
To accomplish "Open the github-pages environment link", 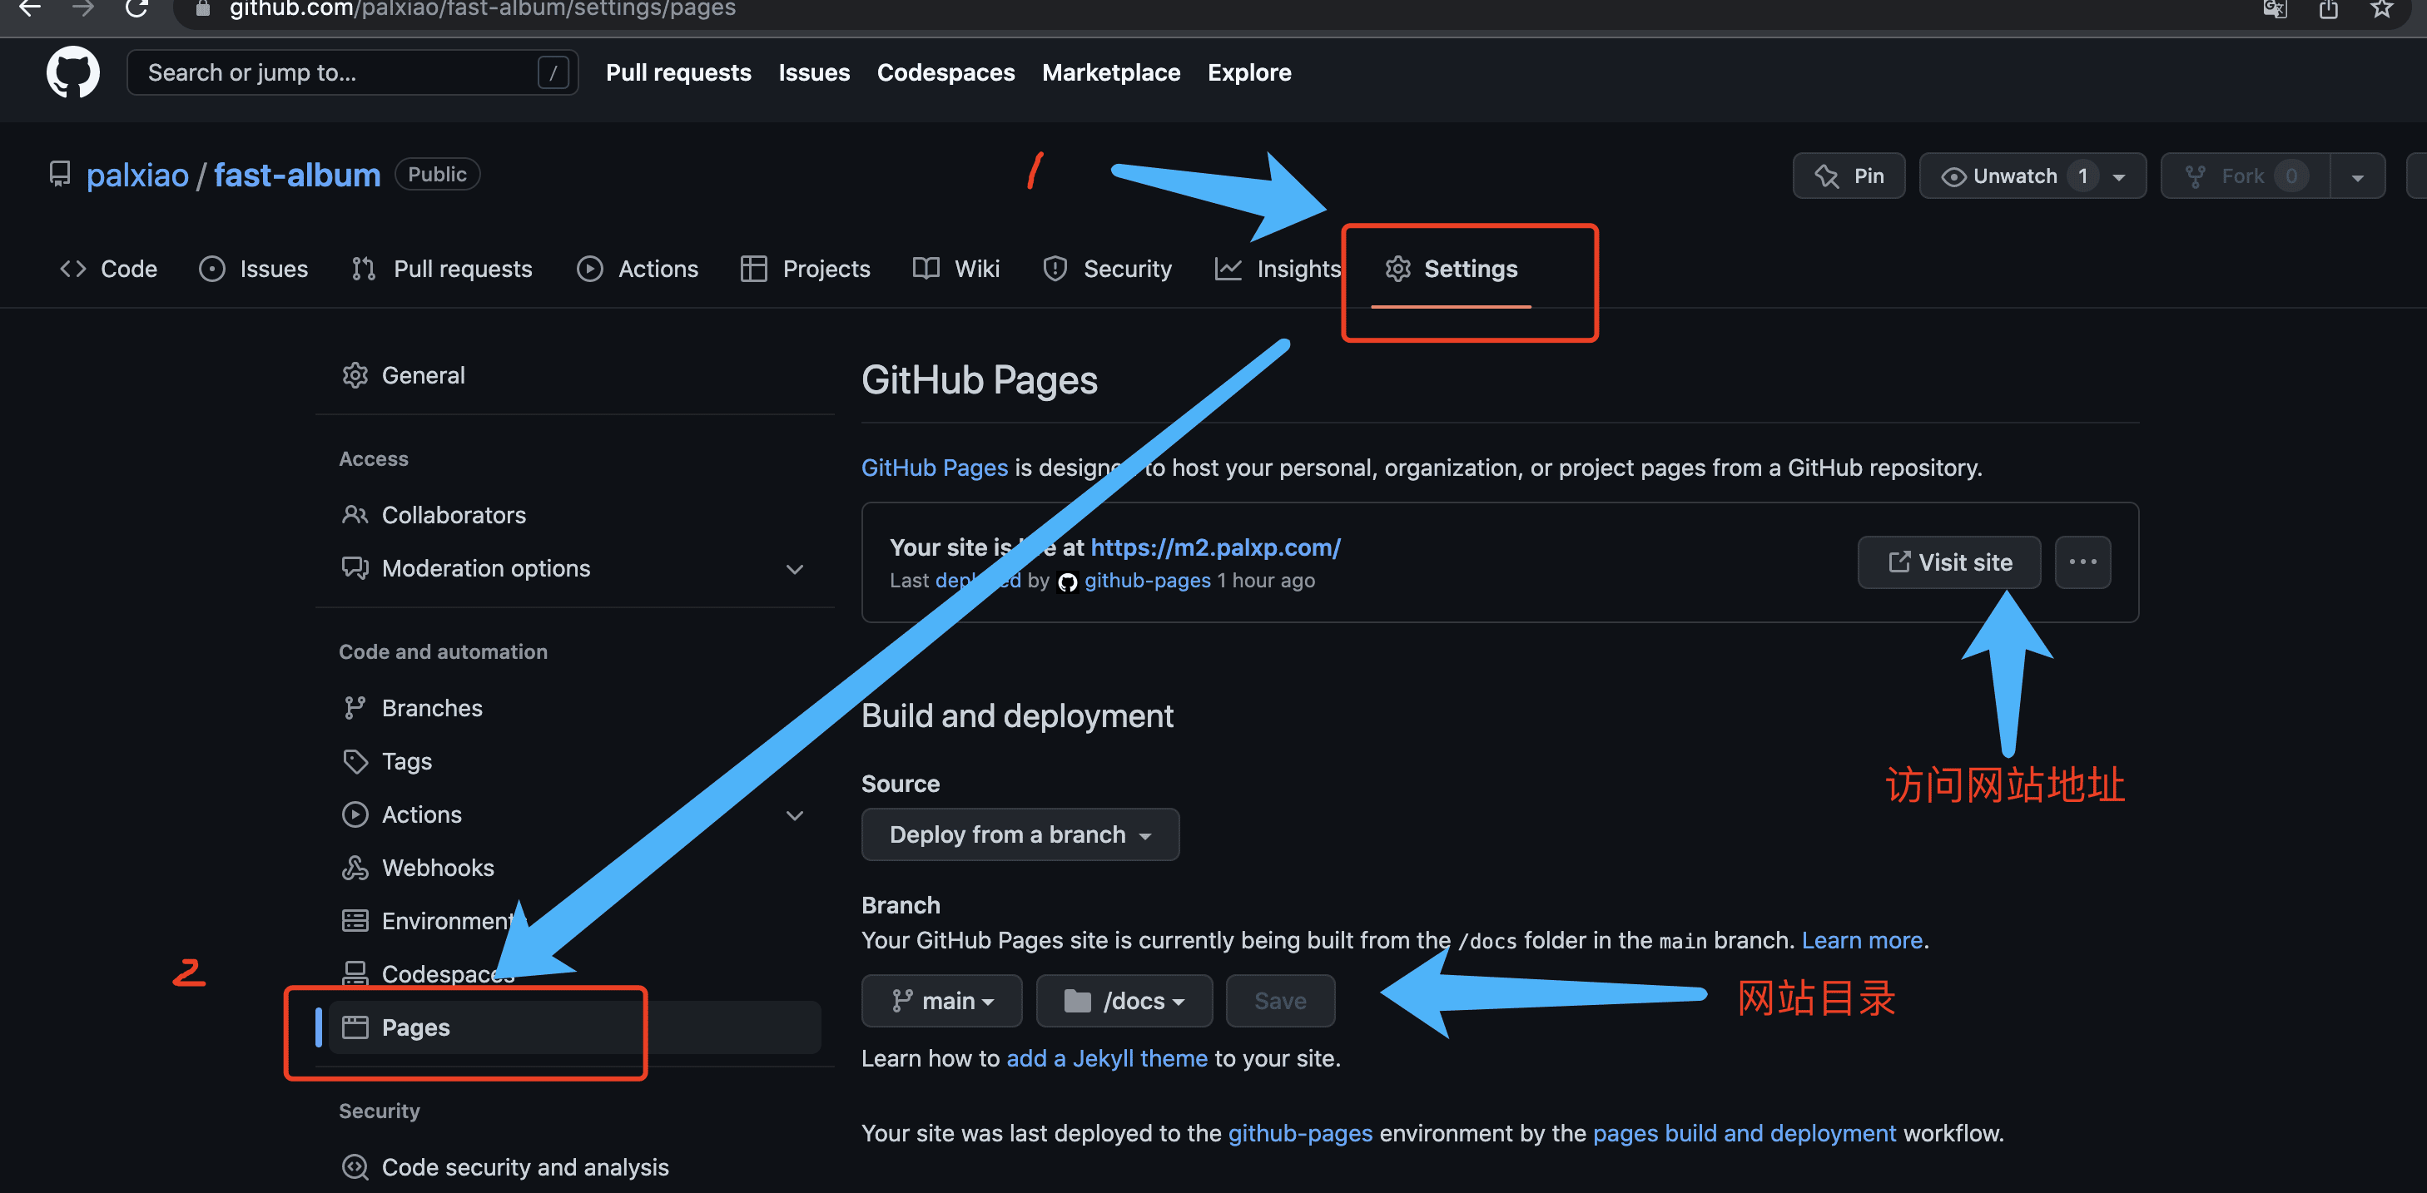I will point(1300,1134).
